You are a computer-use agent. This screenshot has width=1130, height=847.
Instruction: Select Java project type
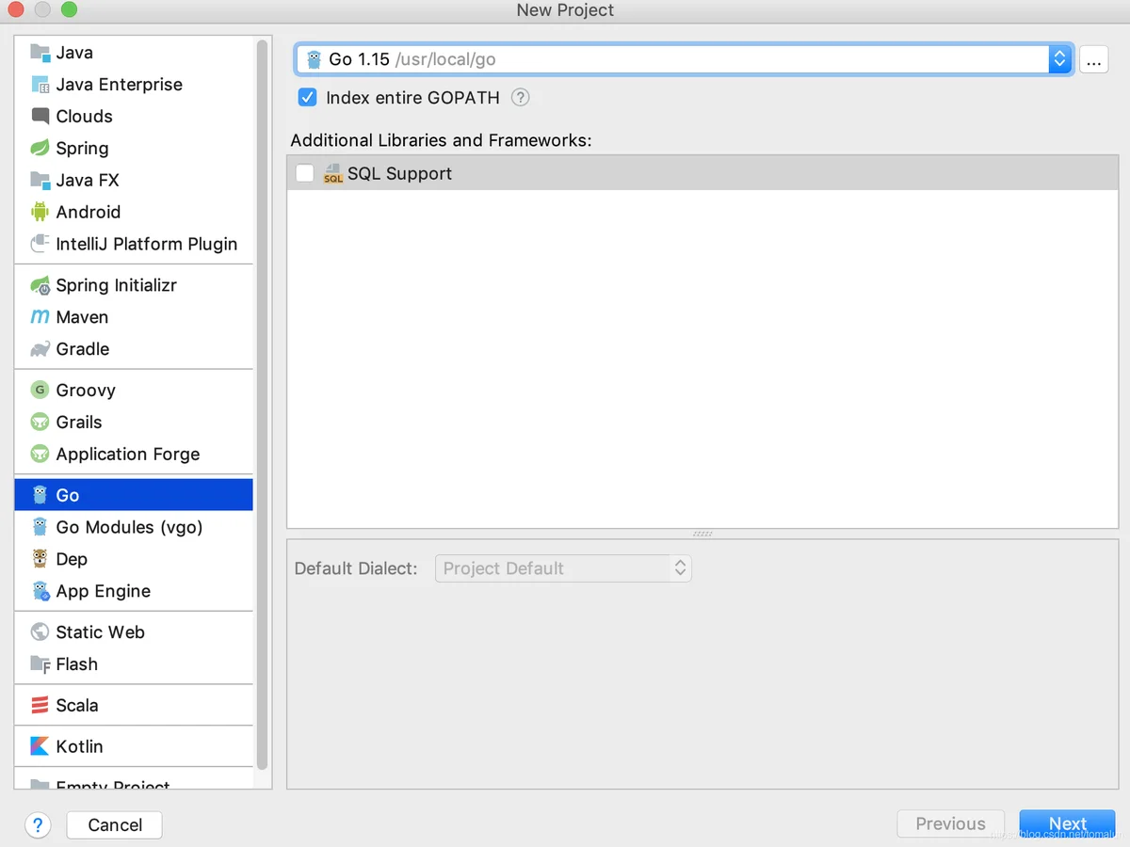coord(134,53)
